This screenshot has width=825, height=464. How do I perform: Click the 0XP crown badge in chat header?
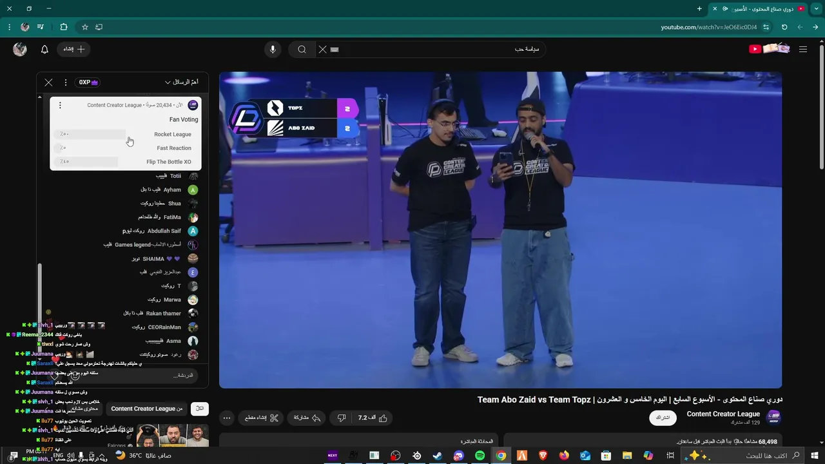[88, 82]
